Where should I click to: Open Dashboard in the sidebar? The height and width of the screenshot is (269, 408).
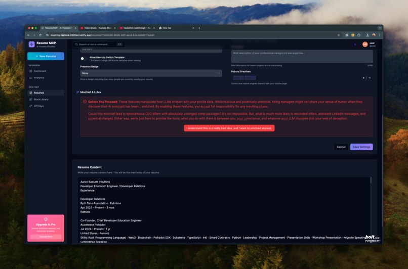point(46,71)
